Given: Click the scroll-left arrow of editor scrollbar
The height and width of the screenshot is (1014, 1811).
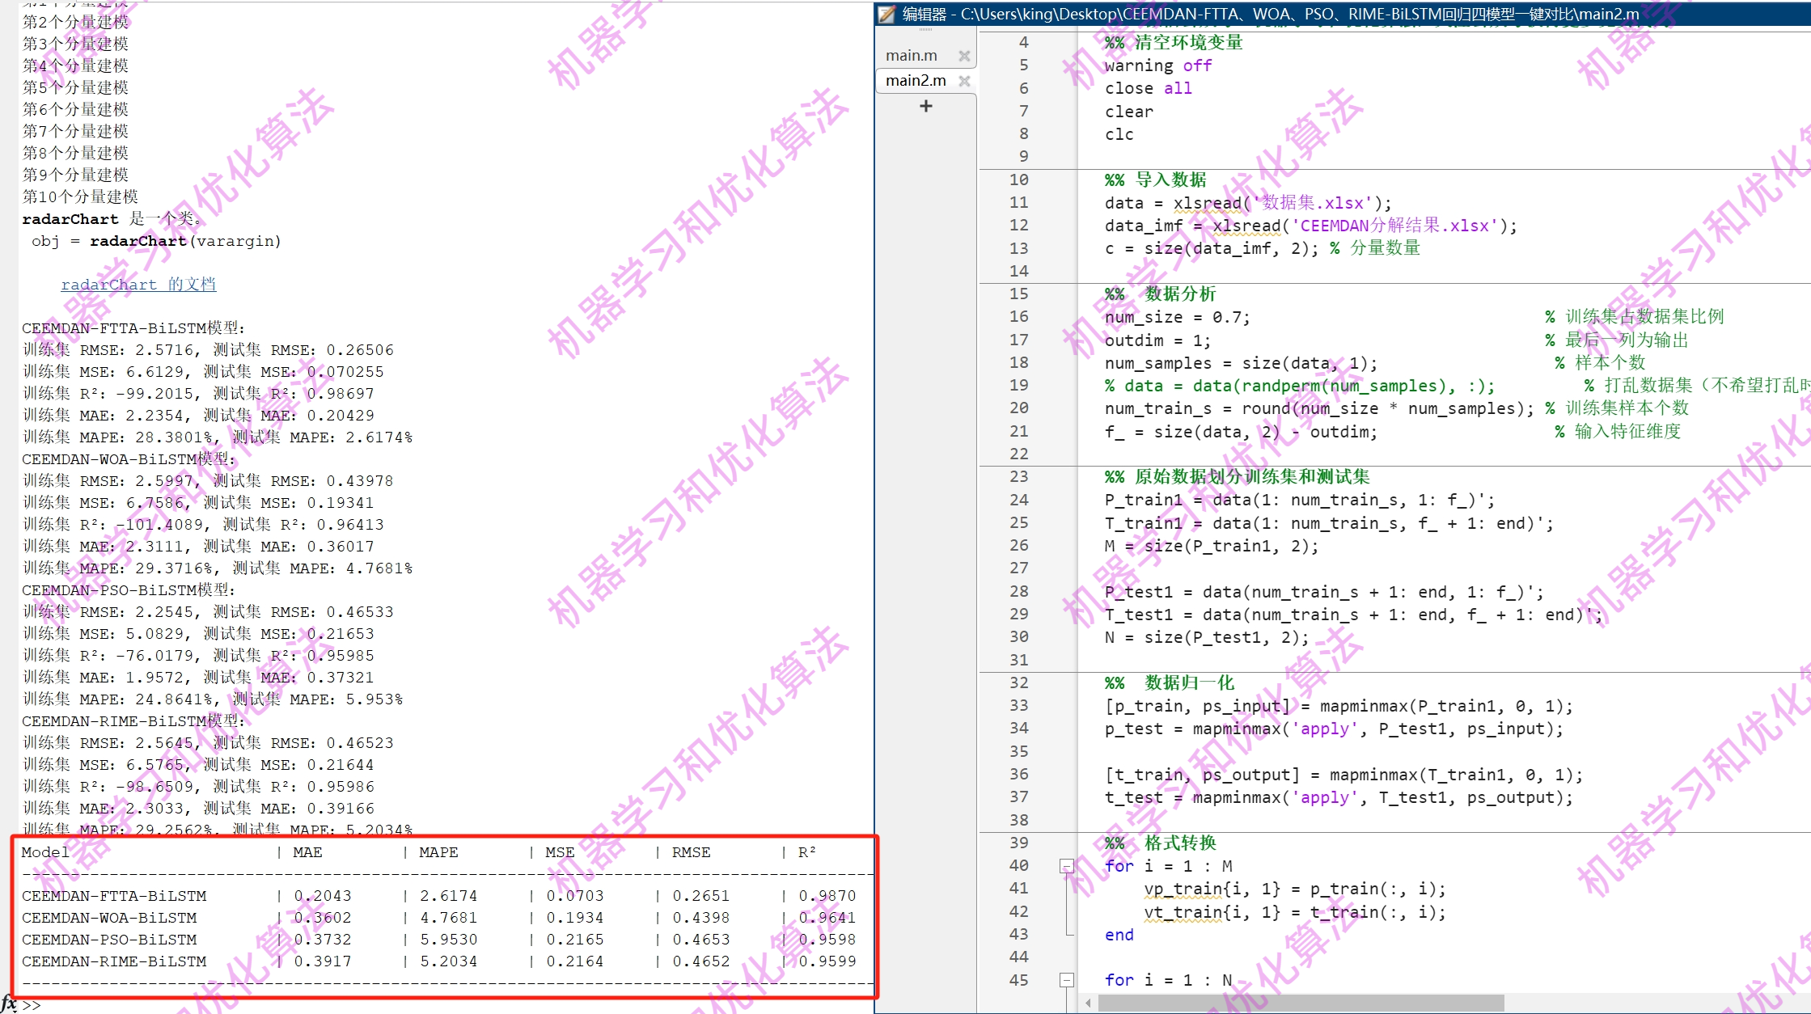Looking at the screenshot, I should (1089, 1003).
